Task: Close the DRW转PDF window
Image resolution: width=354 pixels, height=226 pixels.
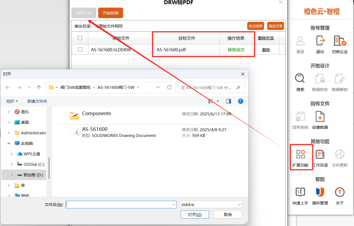Action: click(x=280, y=2)
